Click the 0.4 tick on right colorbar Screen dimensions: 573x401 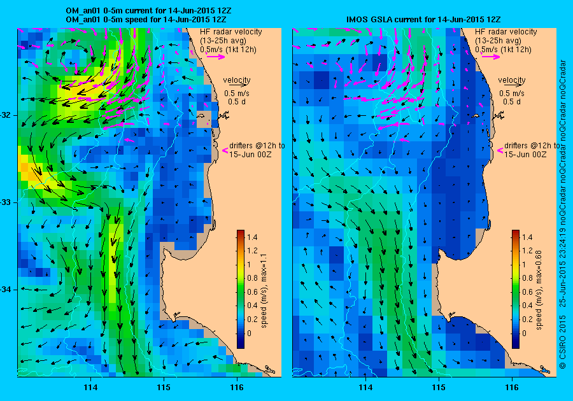click(527, 306)
